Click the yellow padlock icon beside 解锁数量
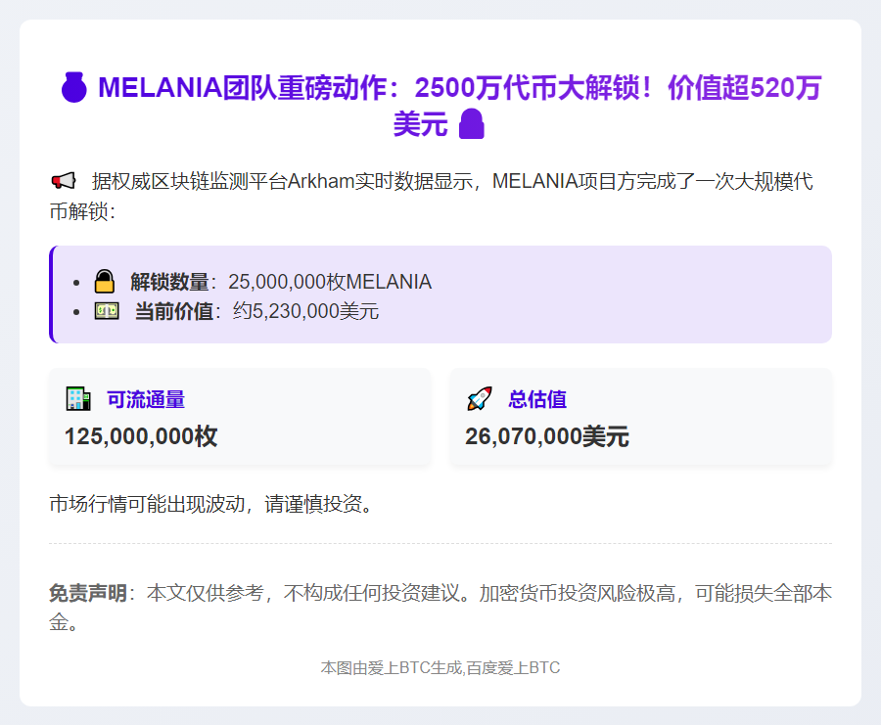Screen dimensions: 881x725 pyautogui.click(x=105, y=281)
